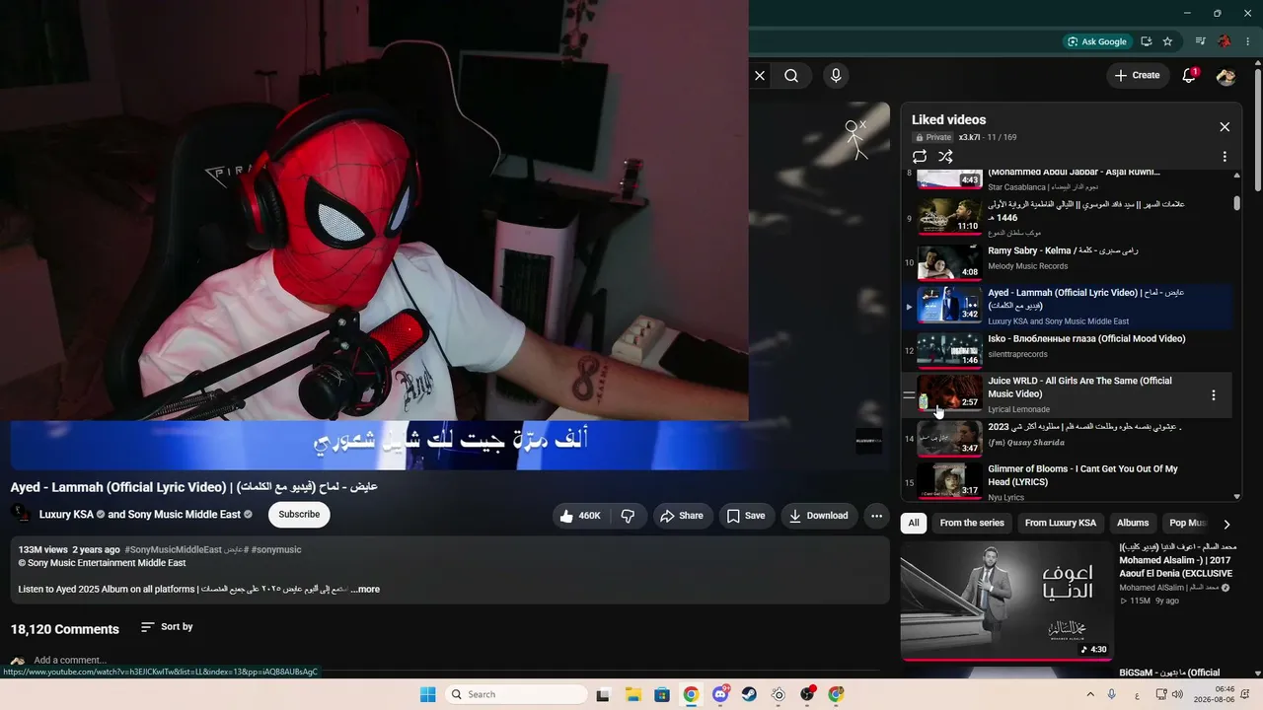Save the video to a playlist
The image size is (1263, 710).
tap(746, 516)
